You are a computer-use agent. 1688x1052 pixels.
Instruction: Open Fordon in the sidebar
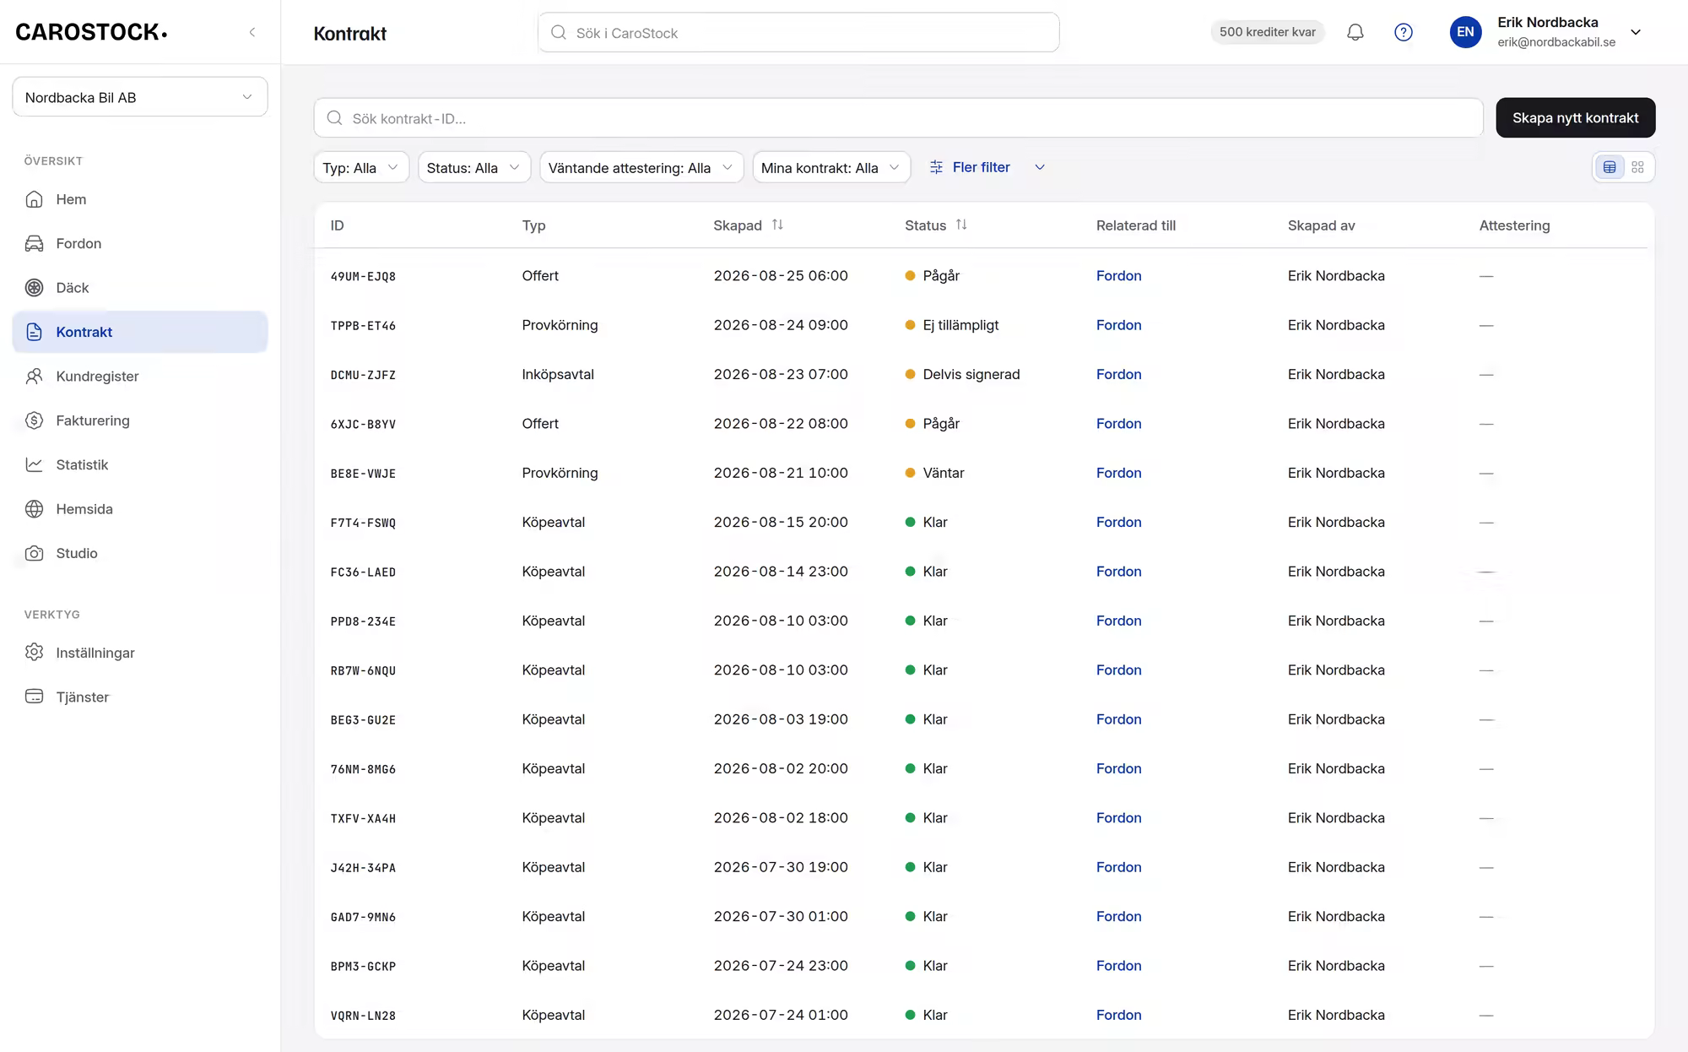pos(140,243)
